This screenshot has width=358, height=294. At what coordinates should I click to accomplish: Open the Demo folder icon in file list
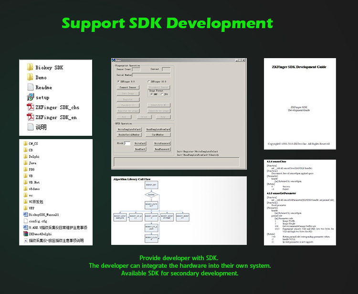30,77
